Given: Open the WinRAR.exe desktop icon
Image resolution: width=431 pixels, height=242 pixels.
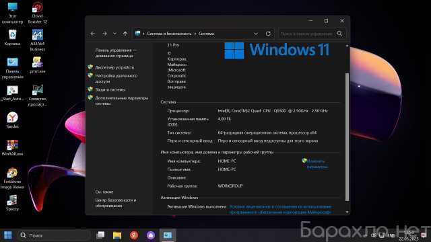Looking at the screenshot, I should pyautogui.click(x=12, y=148).
